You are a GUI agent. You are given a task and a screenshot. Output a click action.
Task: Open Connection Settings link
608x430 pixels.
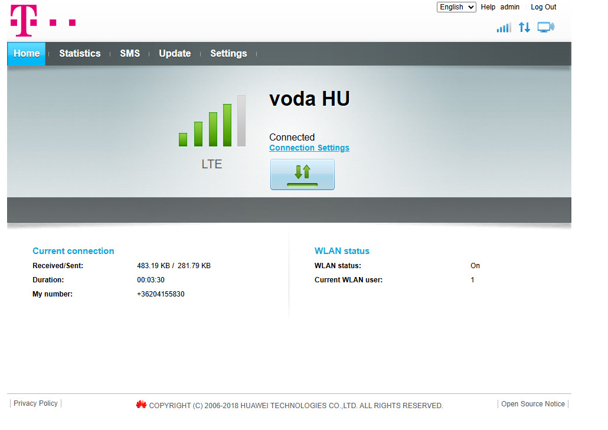pos(309,148)
